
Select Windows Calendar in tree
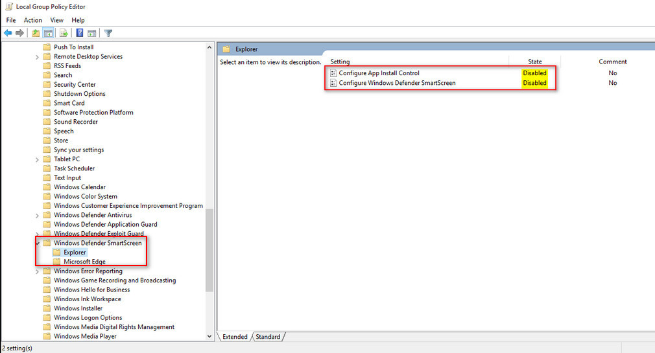click(x=80, y=187)
